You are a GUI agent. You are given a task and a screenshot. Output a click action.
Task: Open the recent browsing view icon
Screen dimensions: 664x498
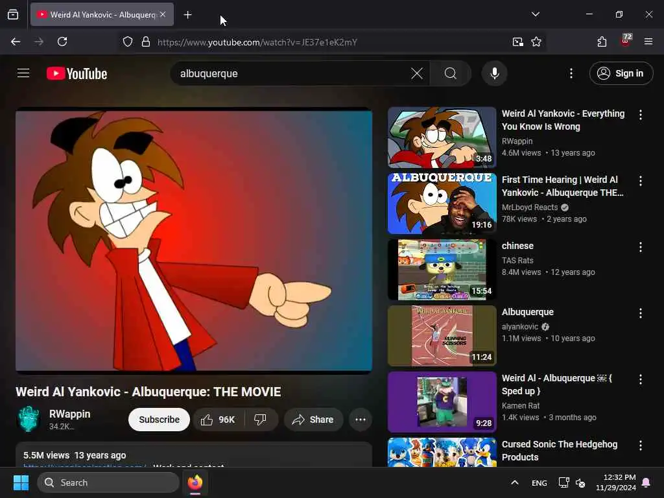(x=13, y=15)
